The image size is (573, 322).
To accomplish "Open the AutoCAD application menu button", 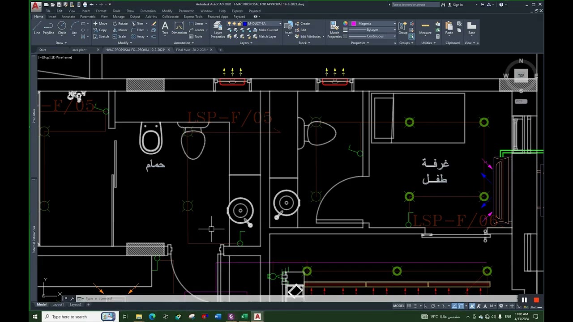I will tap(36, 6).
